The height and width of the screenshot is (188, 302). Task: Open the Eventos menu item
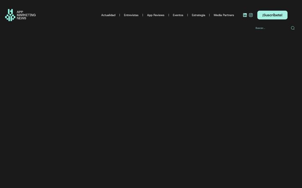coord(178,15)
